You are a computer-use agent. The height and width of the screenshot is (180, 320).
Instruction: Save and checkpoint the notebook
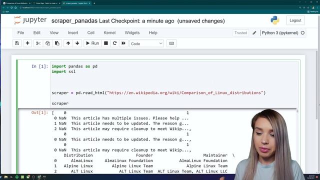click(17, 43)
